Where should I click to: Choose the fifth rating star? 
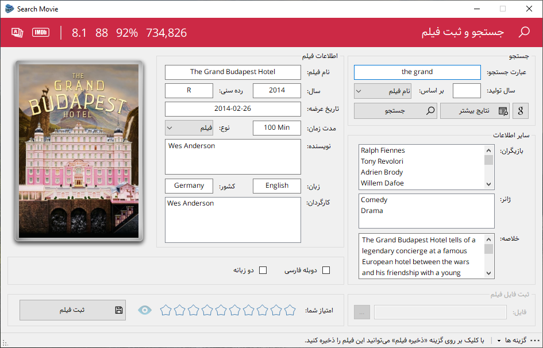click(221, 310)
